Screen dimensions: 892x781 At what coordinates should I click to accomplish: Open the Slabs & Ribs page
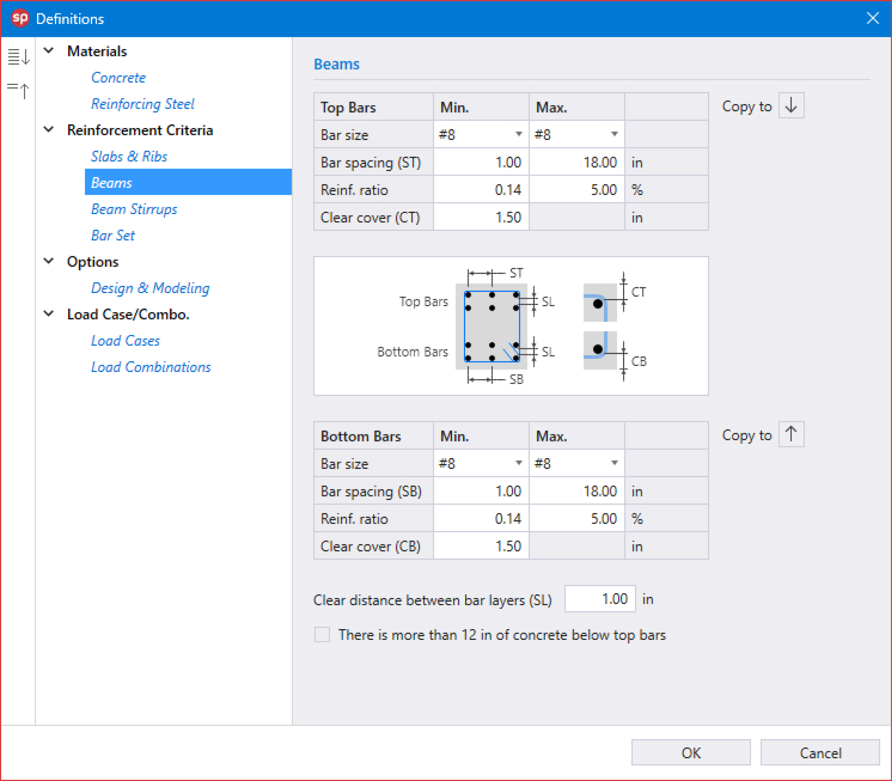(129, 156)
